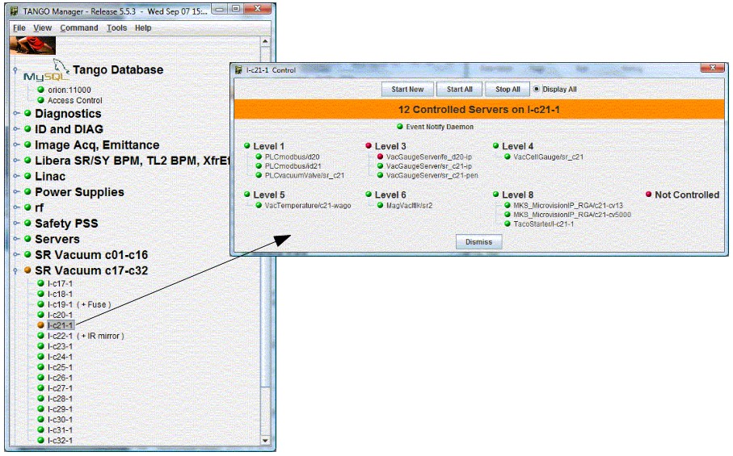Screen dimensions: 733x456
Task: Expand the Power Supplies tree node
Action: pos(15,192)
